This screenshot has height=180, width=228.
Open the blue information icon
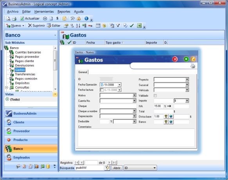(x=86, y=18)
